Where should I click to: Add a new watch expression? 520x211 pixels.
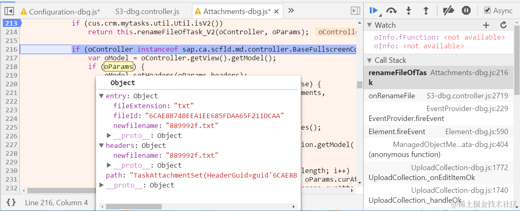coord(486,25)
